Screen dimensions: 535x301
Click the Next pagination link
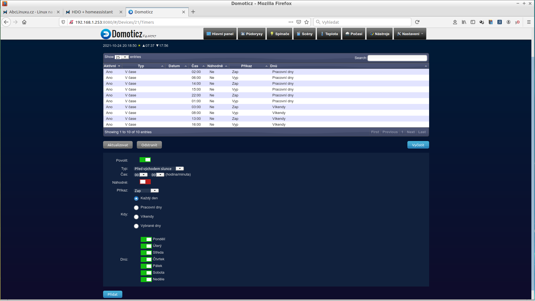pyautogui.click(x=411, y=132)
